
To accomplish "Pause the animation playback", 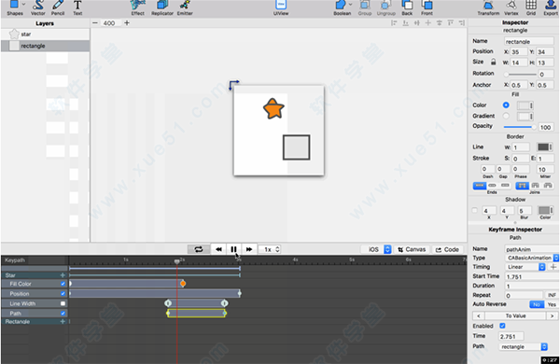I will click(x=233, y=249).
